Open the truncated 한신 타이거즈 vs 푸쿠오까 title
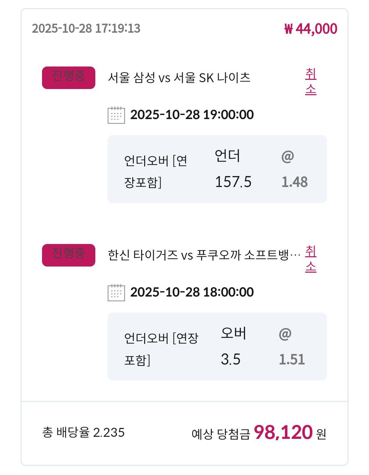The width and height of the screenshot is (369, 475). [x=204, y=255]
